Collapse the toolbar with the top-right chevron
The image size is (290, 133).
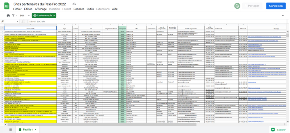tap(283, 16)
